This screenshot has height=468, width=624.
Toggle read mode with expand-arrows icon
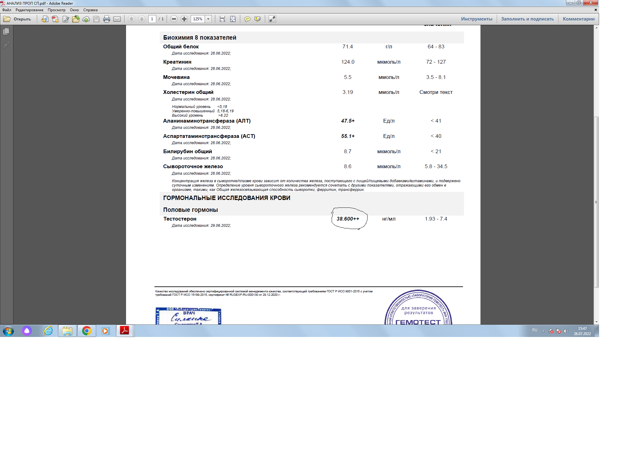(272, 19)
